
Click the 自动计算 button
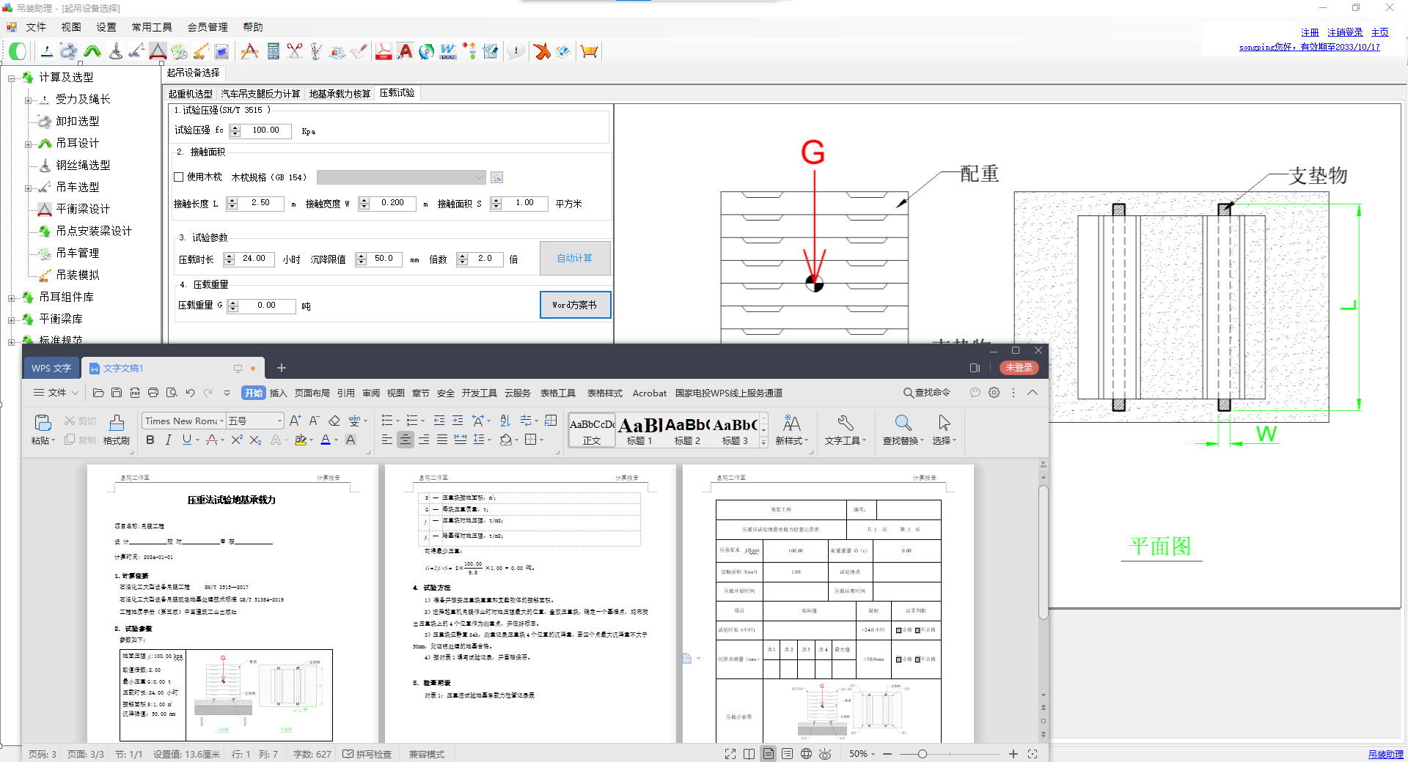575,258
